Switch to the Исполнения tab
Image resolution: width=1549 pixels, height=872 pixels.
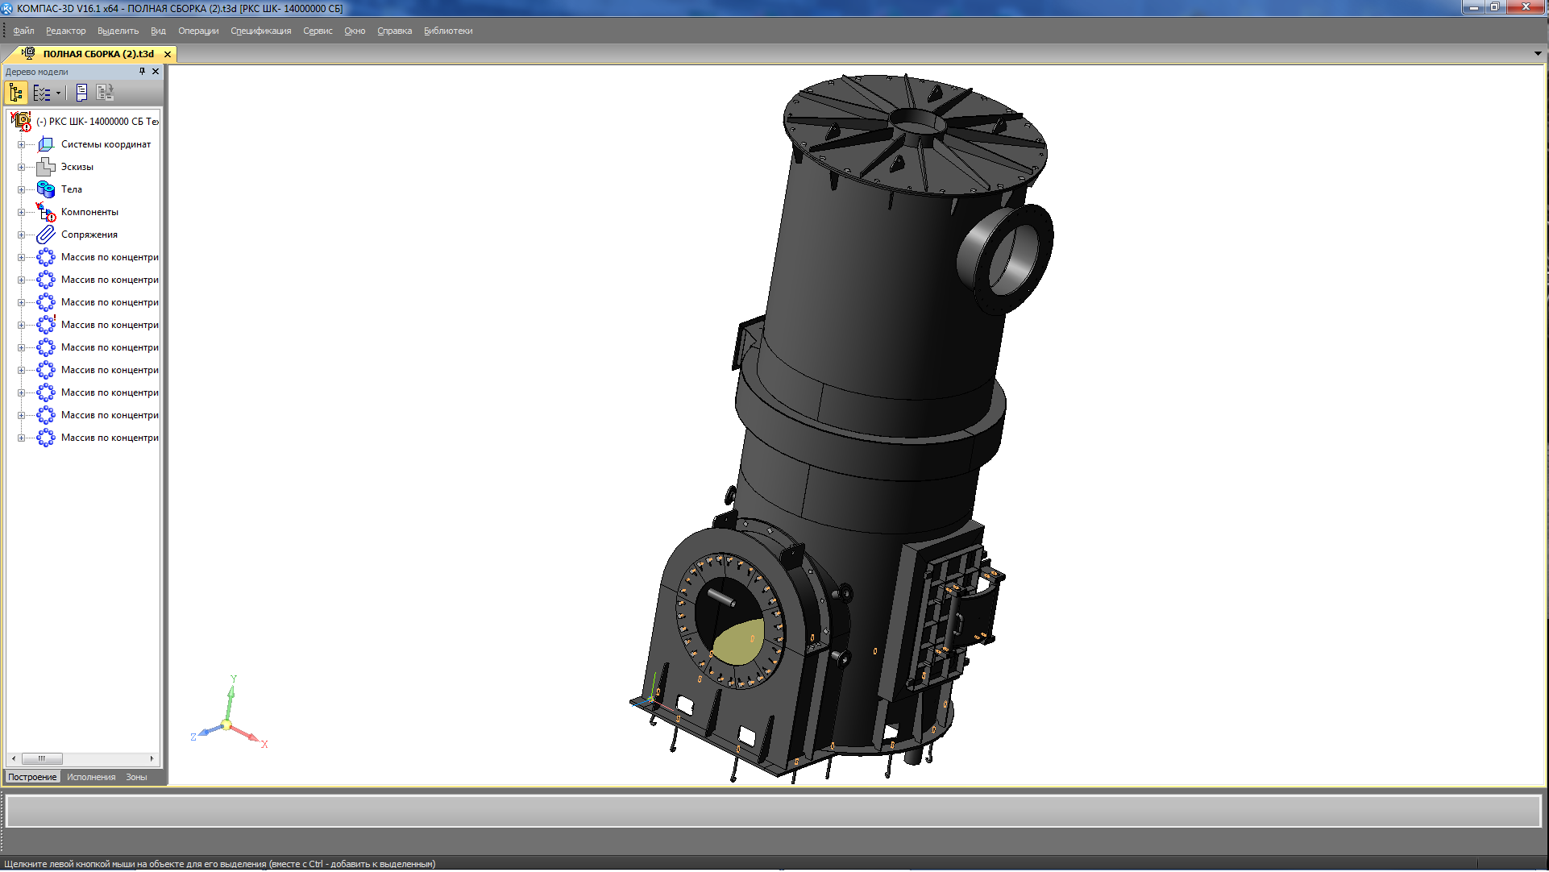pyautogui.click(x=91, y=777)
